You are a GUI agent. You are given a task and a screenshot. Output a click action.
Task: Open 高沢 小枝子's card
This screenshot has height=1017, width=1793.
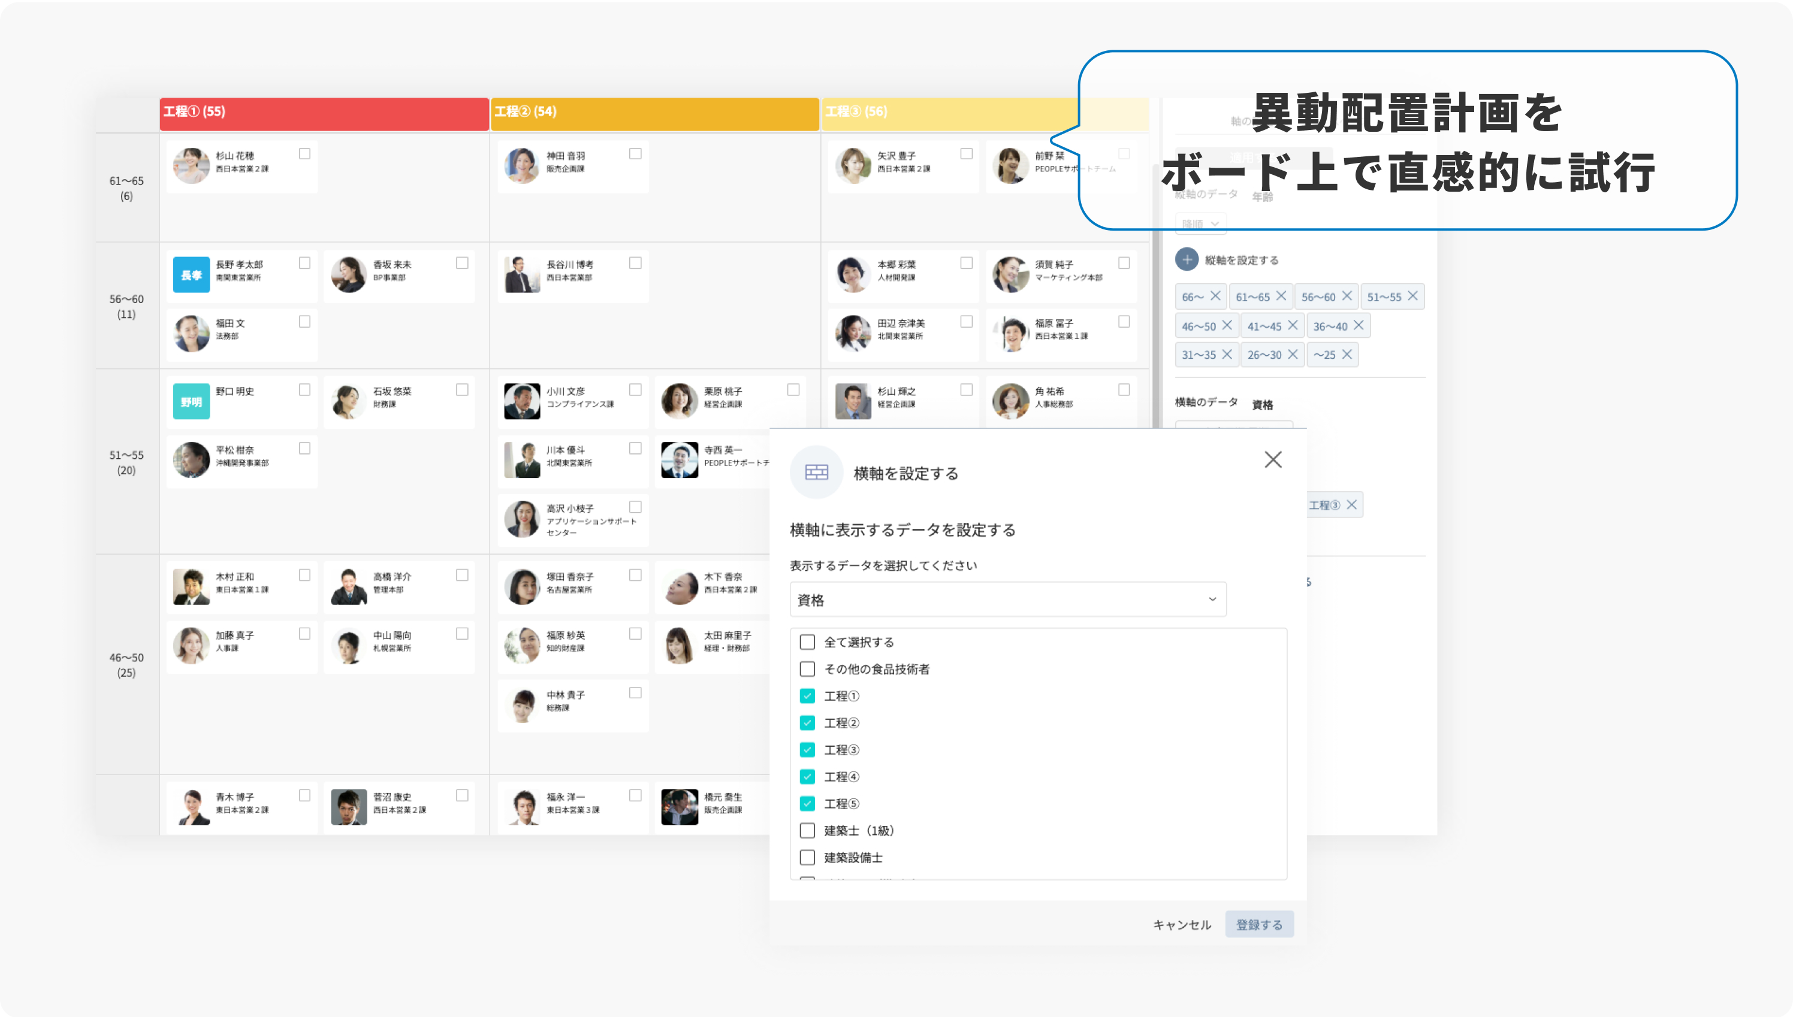573,520
